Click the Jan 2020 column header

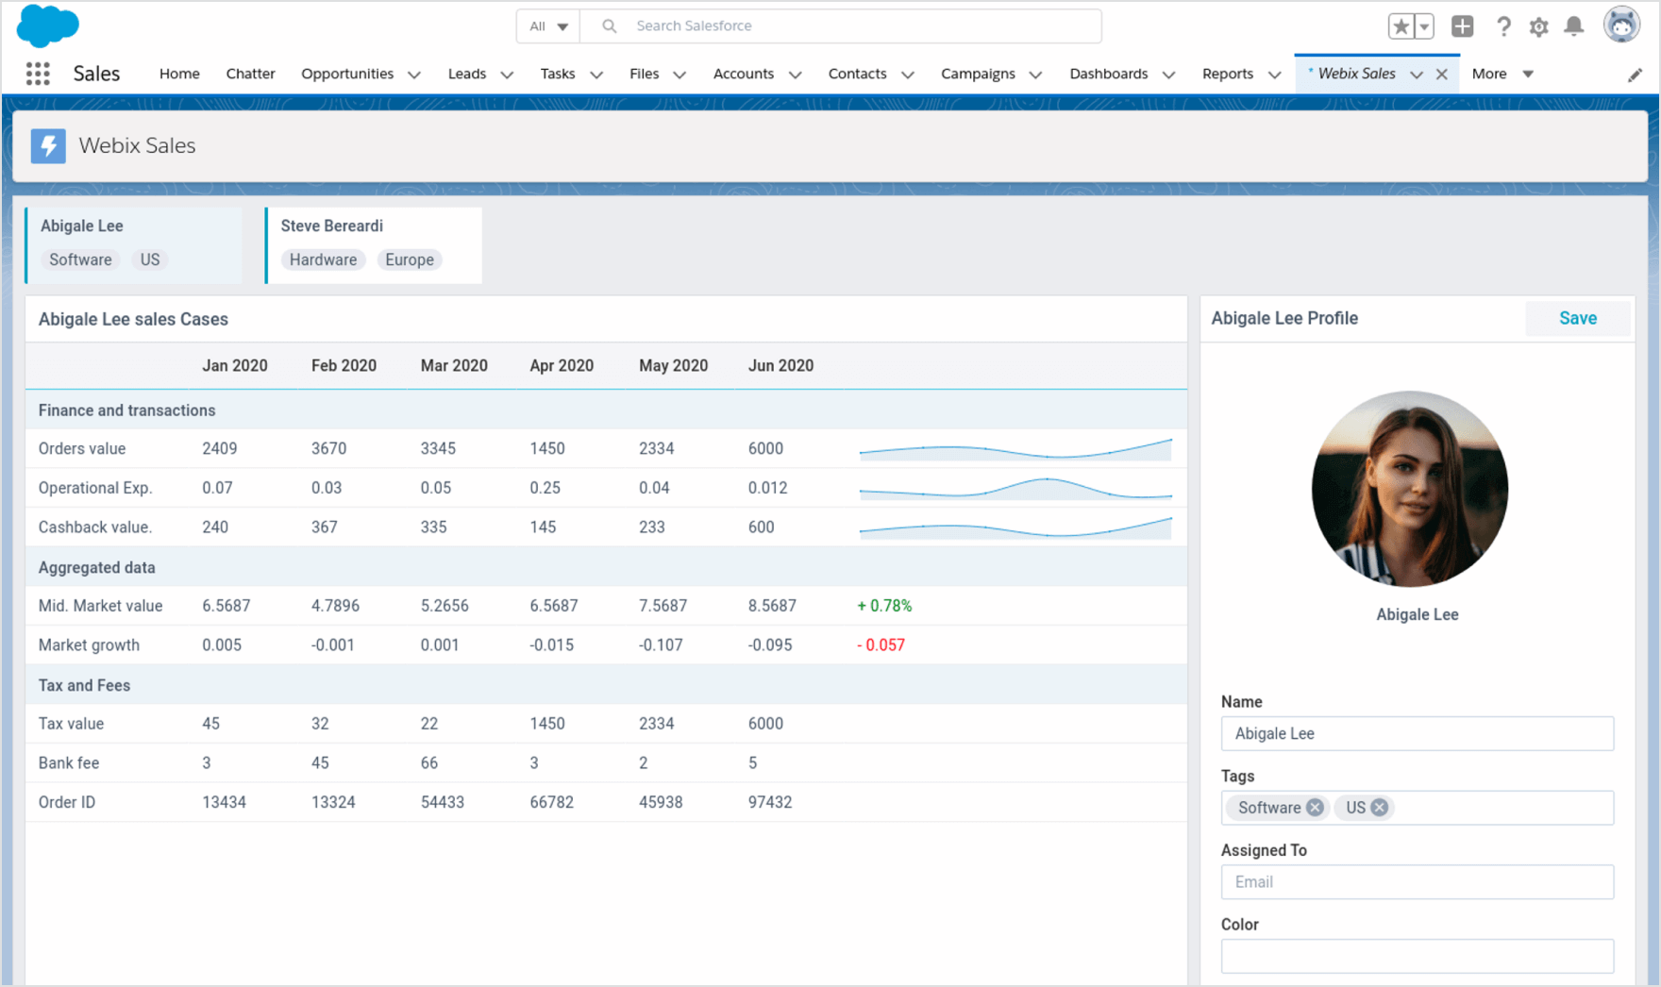click(235, 365)
